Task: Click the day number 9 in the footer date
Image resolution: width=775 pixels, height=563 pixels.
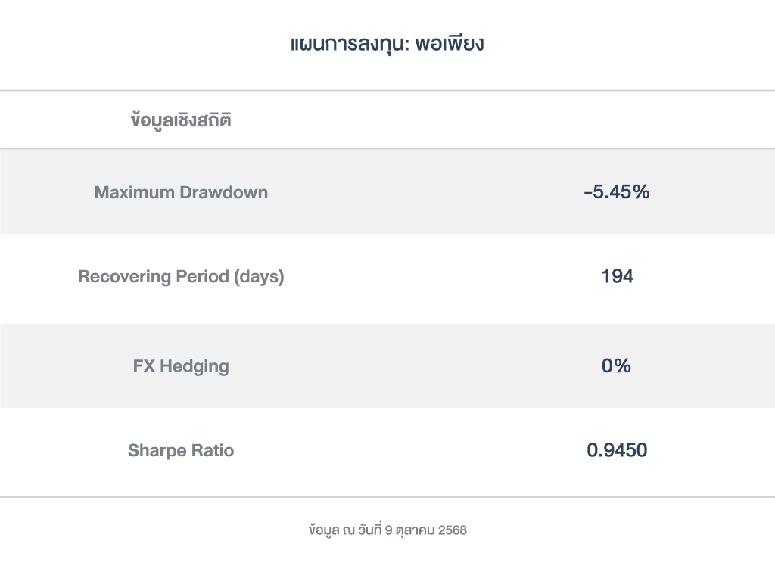Action: pyautogui.click(x=388, y=530)
